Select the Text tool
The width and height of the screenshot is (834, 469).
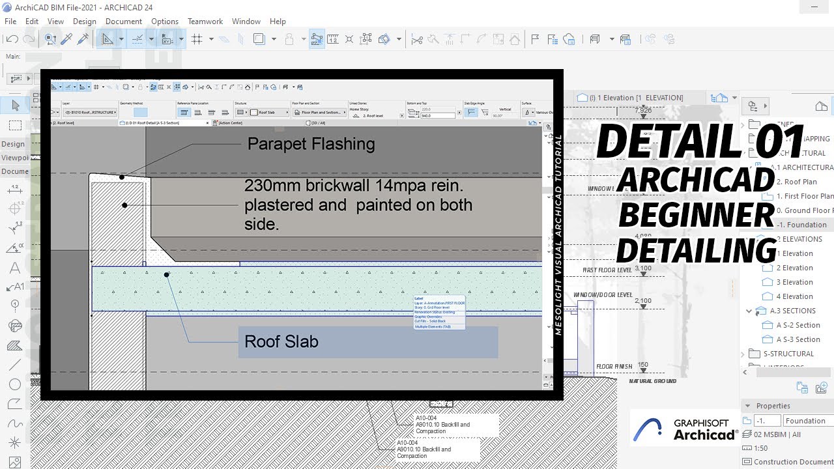[x=14, y=268]
